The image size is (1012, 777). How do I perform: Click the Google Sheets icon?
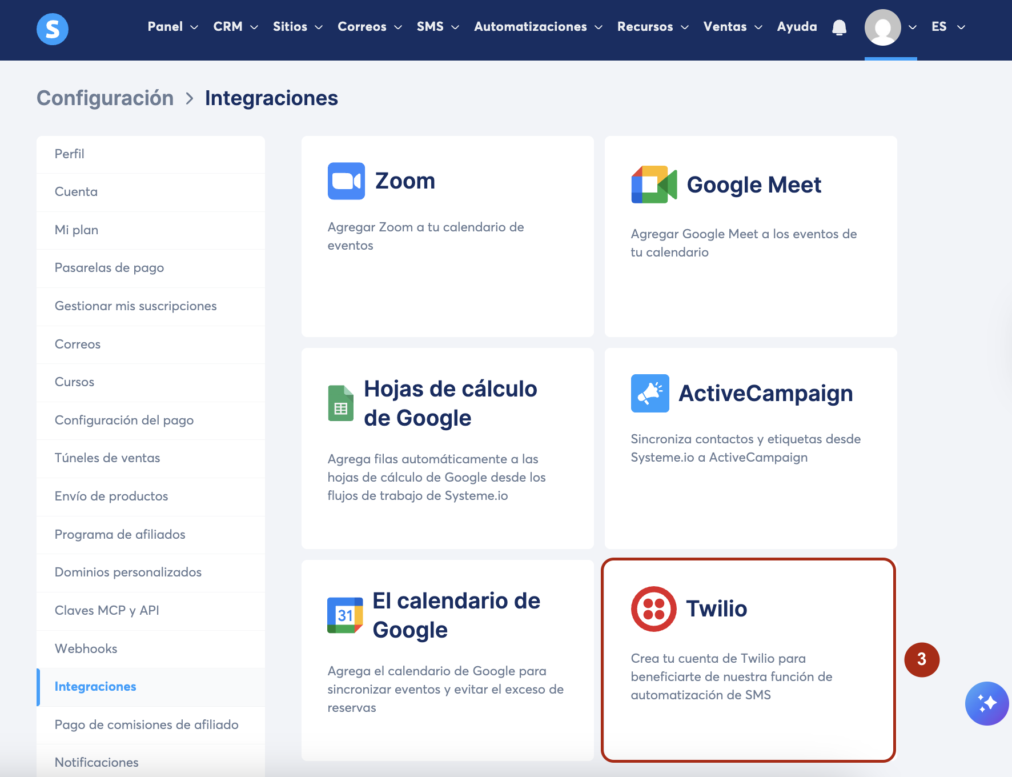(x=341, y=403)
